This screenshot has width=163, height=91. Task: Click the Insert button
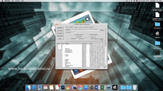click(x=101, y=40)
